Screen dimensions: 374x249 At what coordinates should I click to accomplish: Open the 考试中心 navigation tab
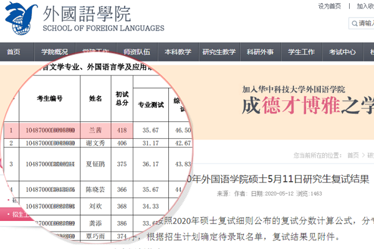342,52
